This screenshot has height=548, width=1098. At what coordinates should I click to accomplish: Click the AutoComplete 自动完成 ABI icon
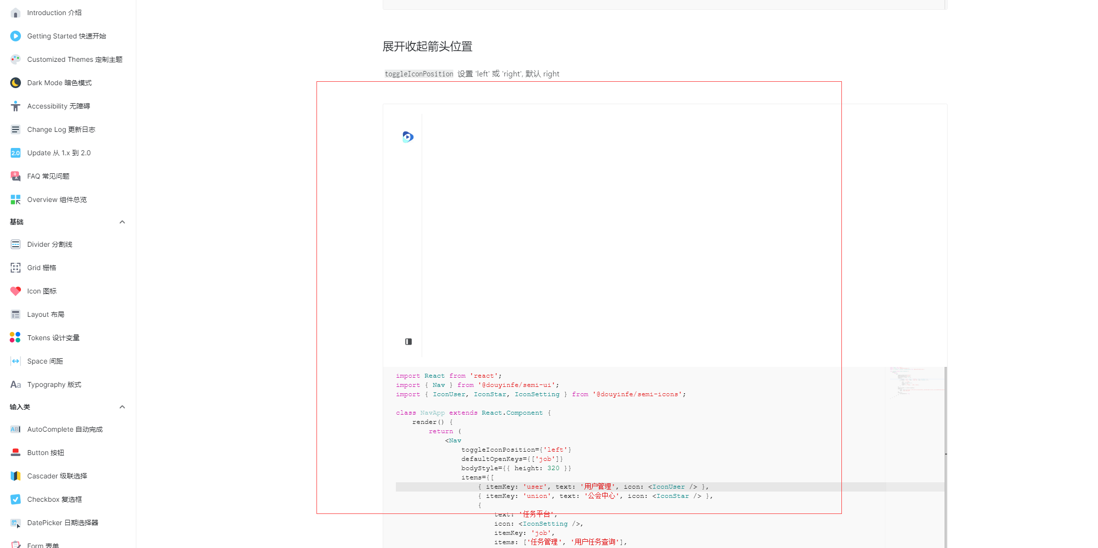[15, 429]
